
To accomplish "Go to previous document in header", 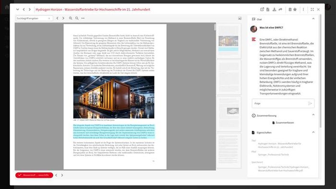I will click(x=24, y=10).
